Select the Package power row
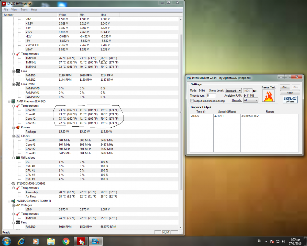307x246 pixels. [x=91, y=132]
